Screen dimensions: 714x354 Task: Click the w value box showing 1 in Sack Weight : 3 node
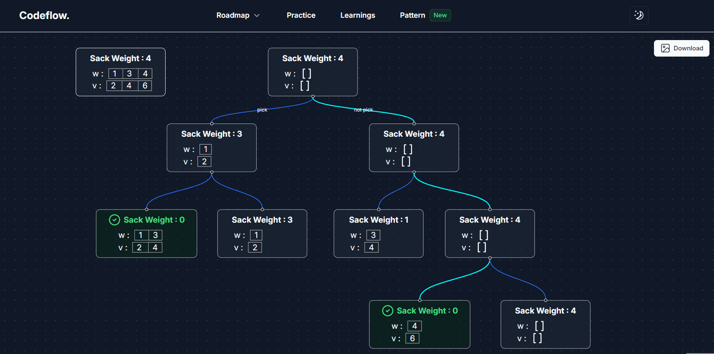[205, 149]
